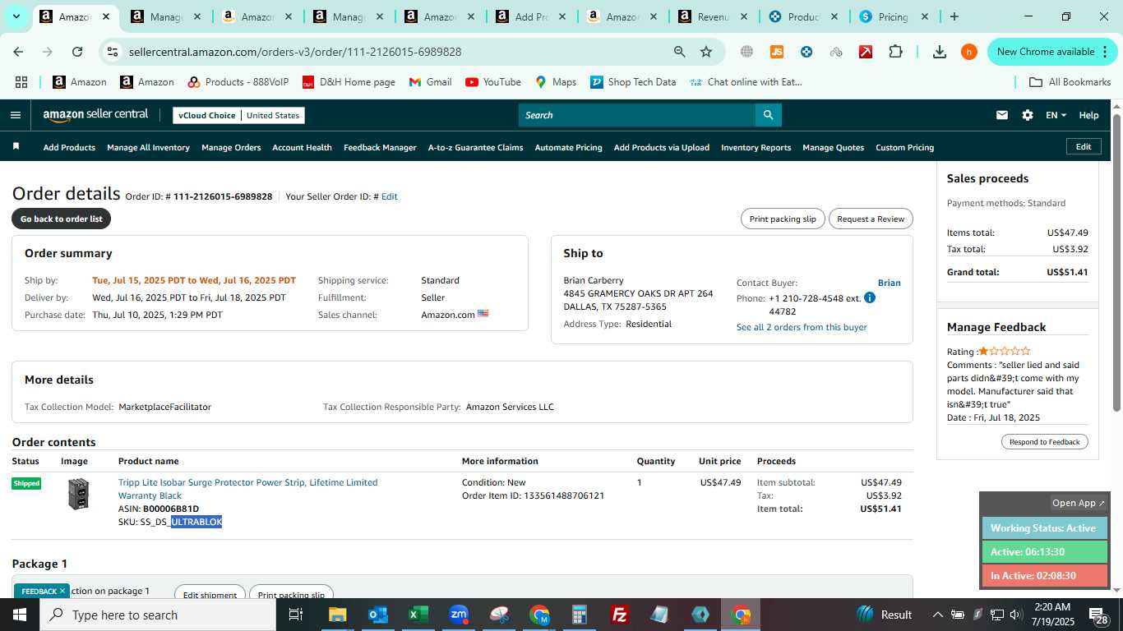Open Manage All Inventory
Image resolution: width=1123 pixels, height=631 pixels.
click(148, 147)
